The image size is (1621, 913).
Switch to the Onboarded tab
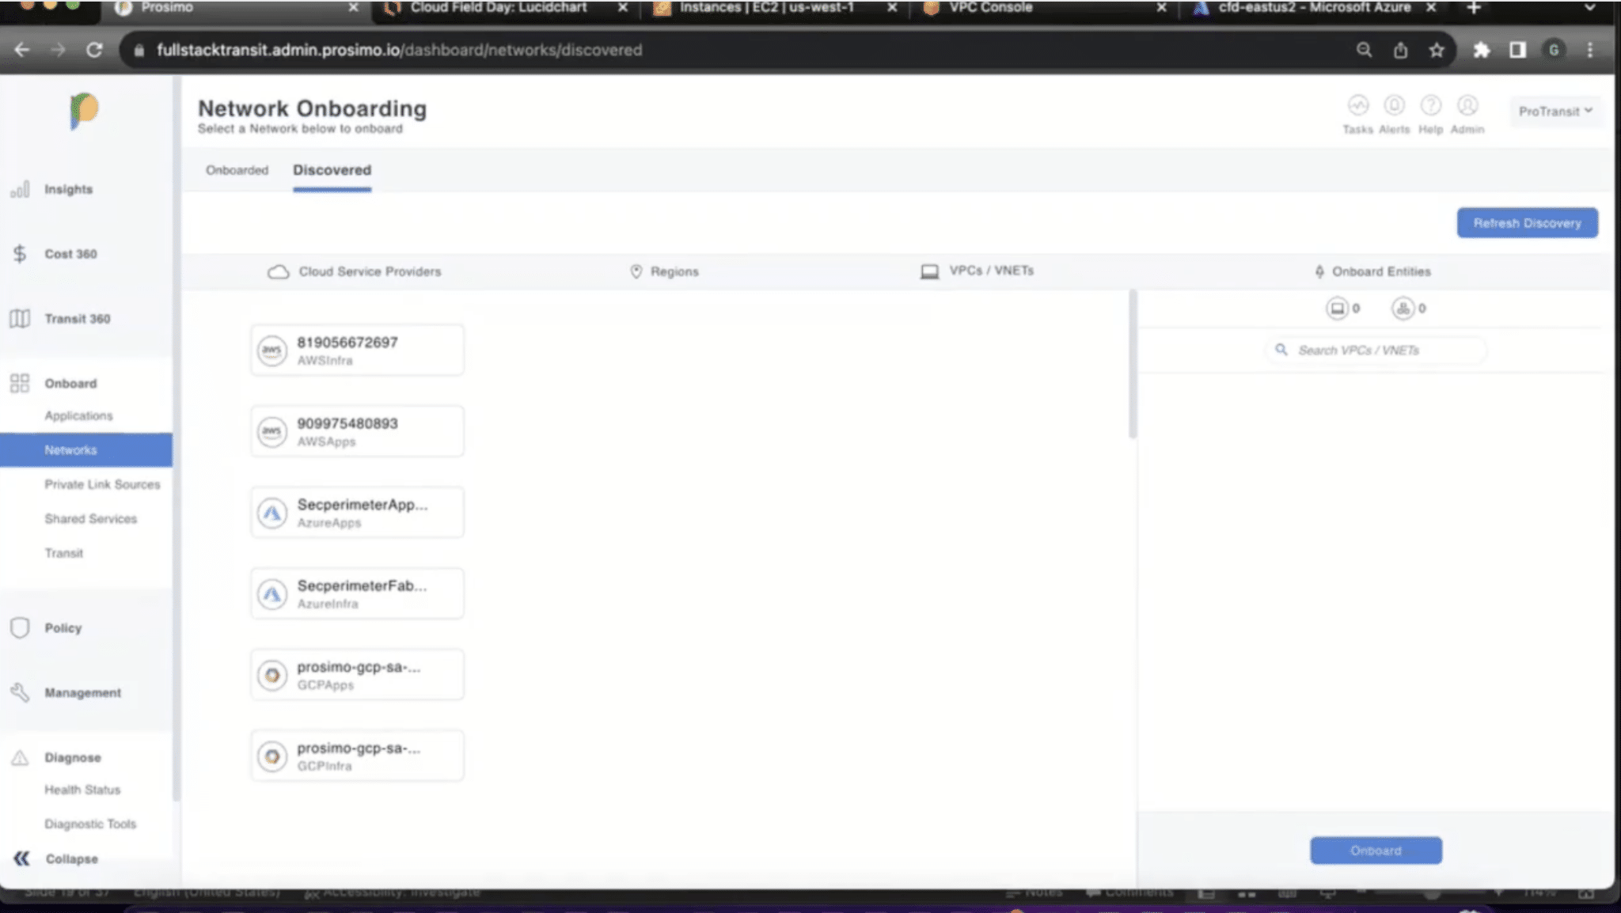point(237,170)
